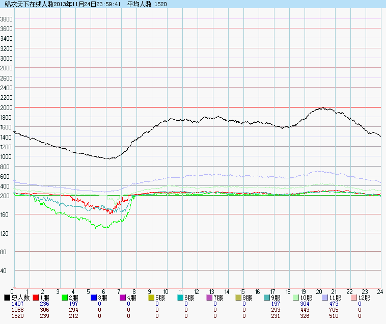This screenshot has height=324, width=386.
Task: Click the pink 12服 legend color box
Action: [x=355, y=298]
